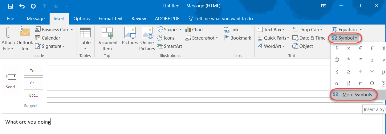386x134 pixels.
Task: Click the Attach File paperclip icon
Action: [x=8, y=33]
